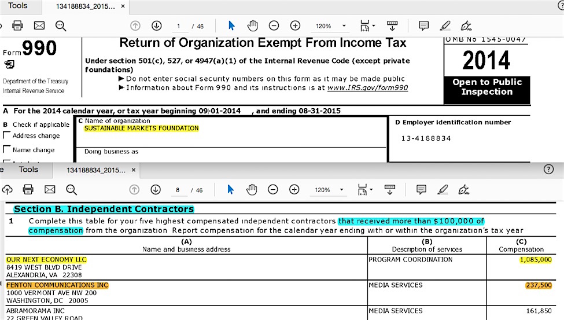Expand the fit page options dropdown in the upper toolbar
The width and height of the screenshot is (564, 320).
tap(367, 25)
